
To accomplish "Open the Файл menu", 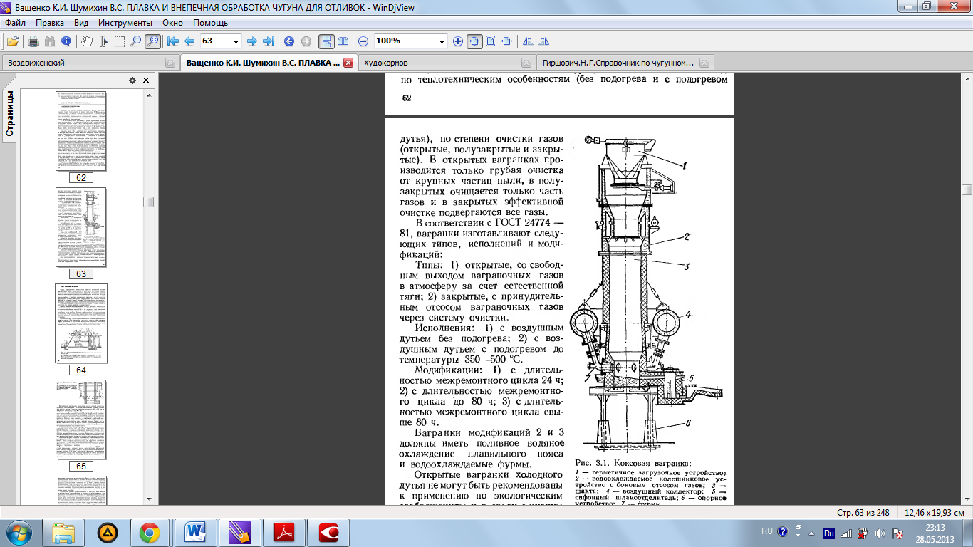I will pos(15,23).
